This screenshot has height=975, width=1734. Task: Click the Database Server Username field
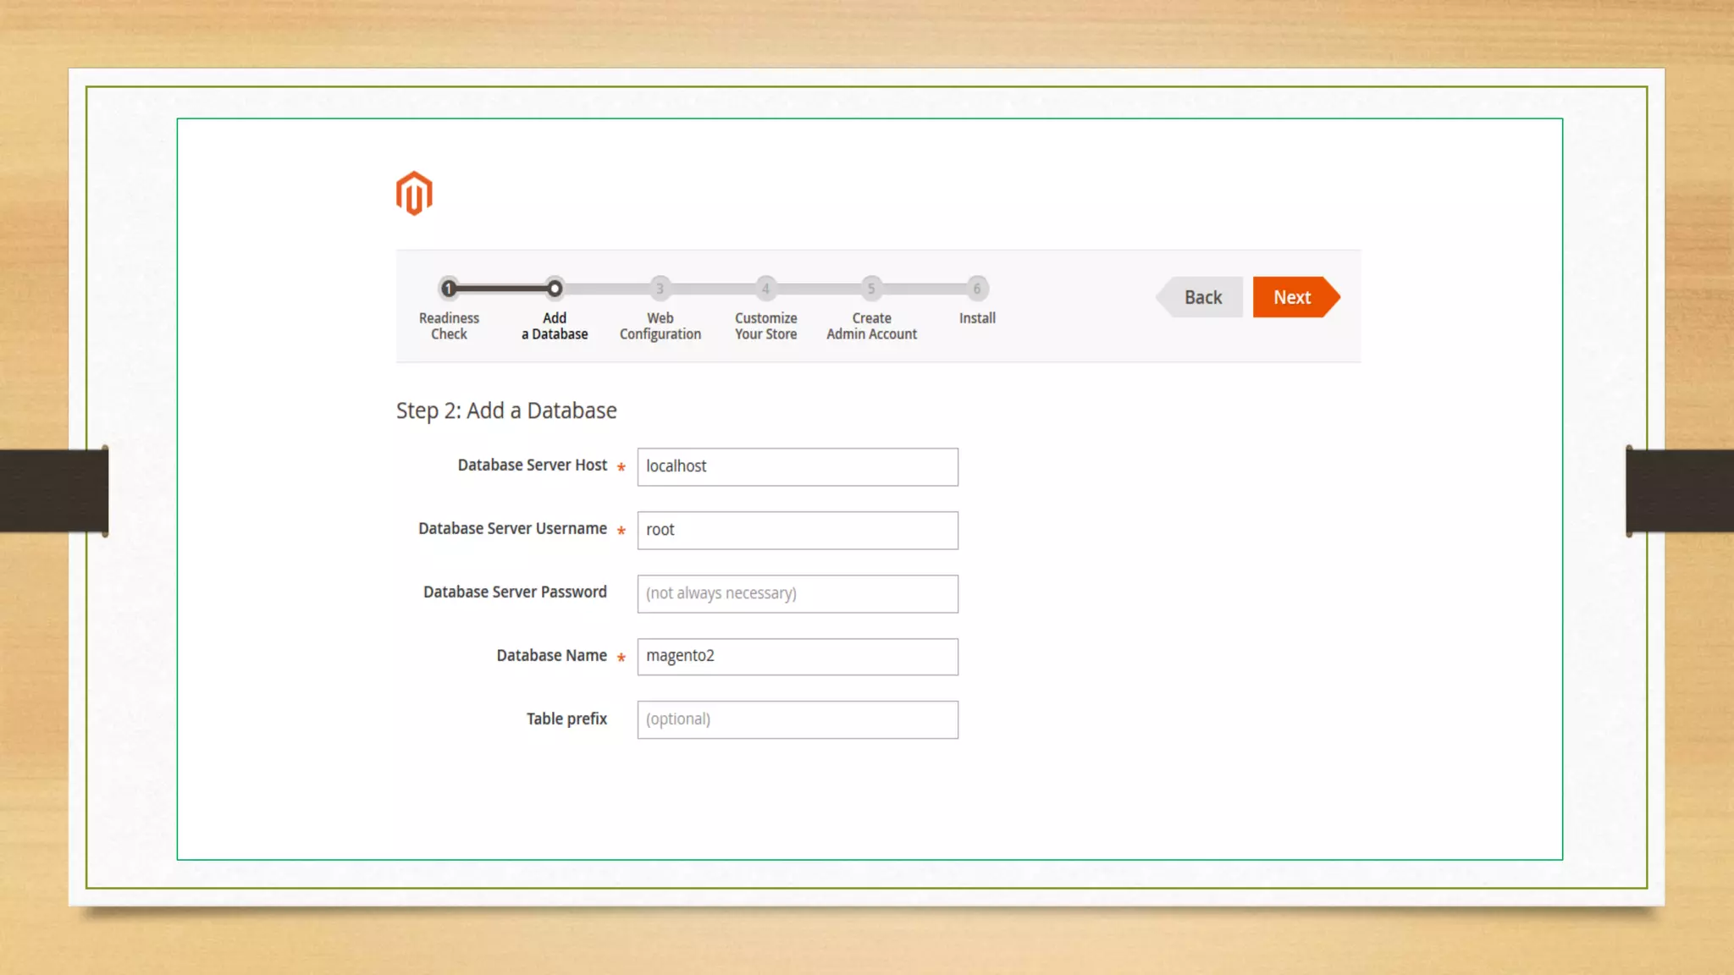pyautogui.click(x=797, y=530)
